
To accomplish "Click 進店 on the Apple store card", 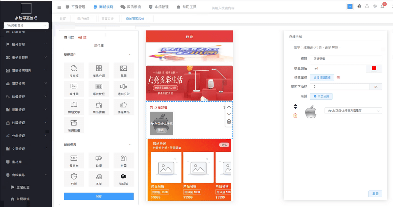I will tap(161, 130).
